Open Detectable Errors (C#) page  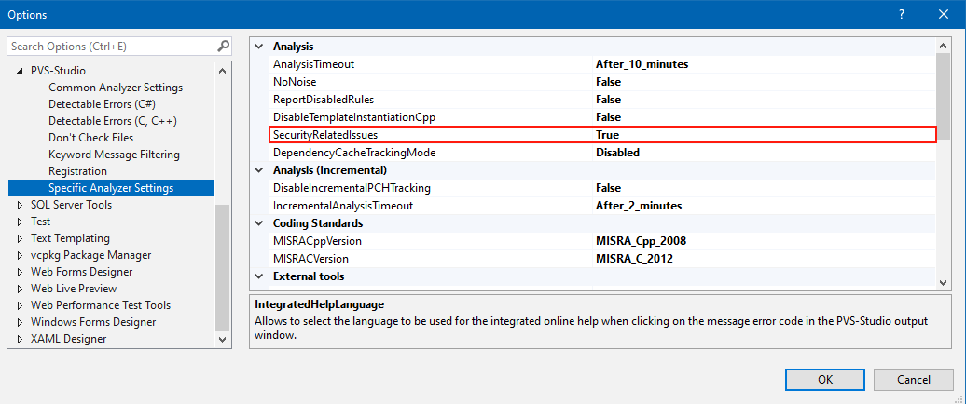point(102,104)
